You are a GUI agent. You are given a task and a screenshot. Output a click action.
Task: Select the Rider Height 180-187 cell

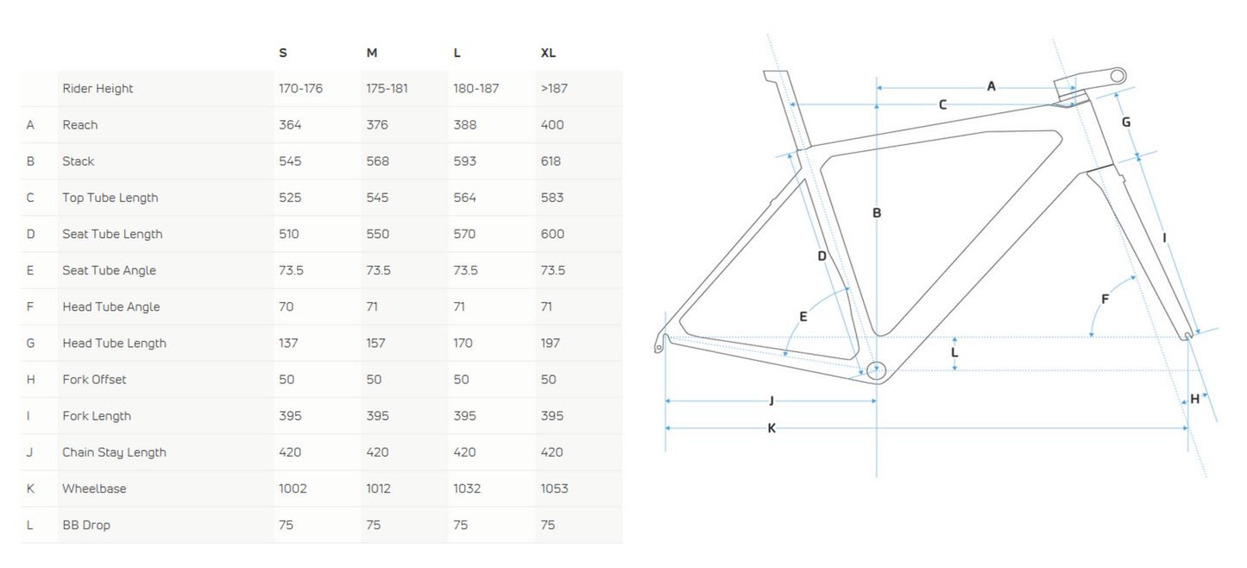click(476, 89)
